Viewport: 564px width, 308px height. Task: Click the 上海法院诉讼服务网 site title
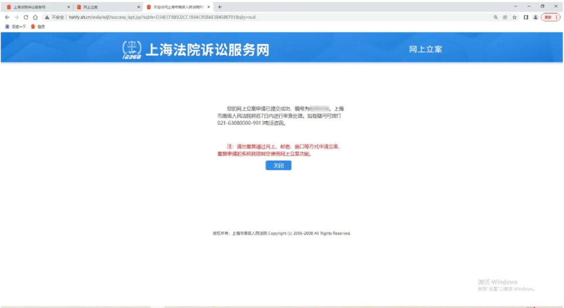(207, 50)
